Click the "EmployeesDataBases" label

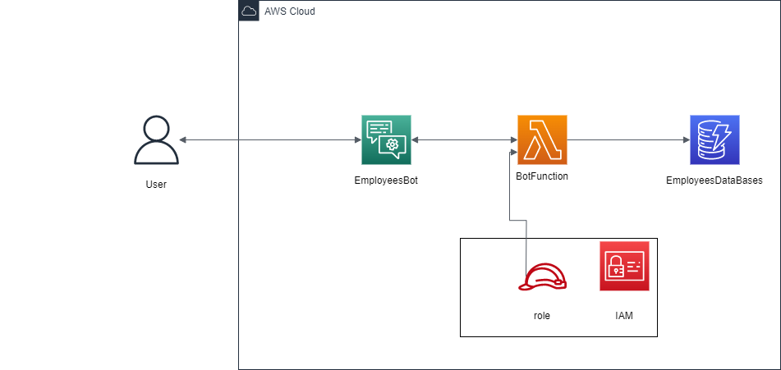tap(714, 180)
